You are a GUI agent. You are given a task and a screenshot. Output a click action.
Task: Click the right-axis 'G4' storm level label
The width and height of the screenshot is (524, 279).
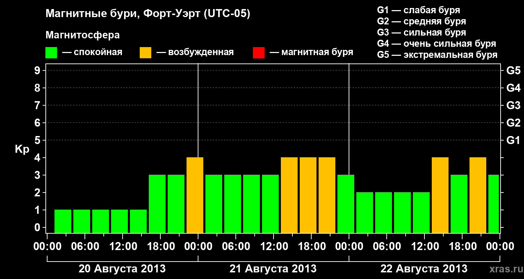[x=514, y=88]
